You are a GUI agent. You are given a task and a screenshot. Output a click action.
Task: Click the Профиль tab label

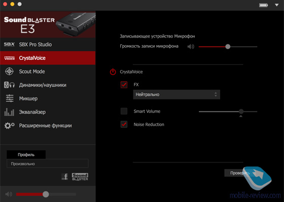26,155
